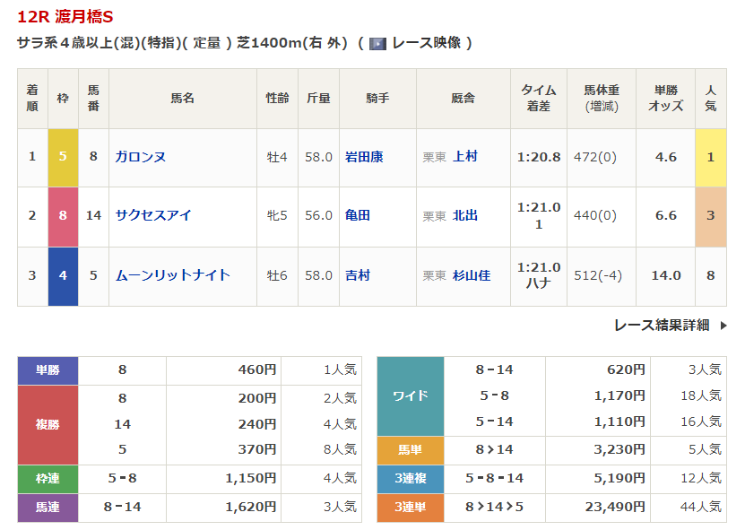Select the 単勝 payout label

tap(48, 370)
